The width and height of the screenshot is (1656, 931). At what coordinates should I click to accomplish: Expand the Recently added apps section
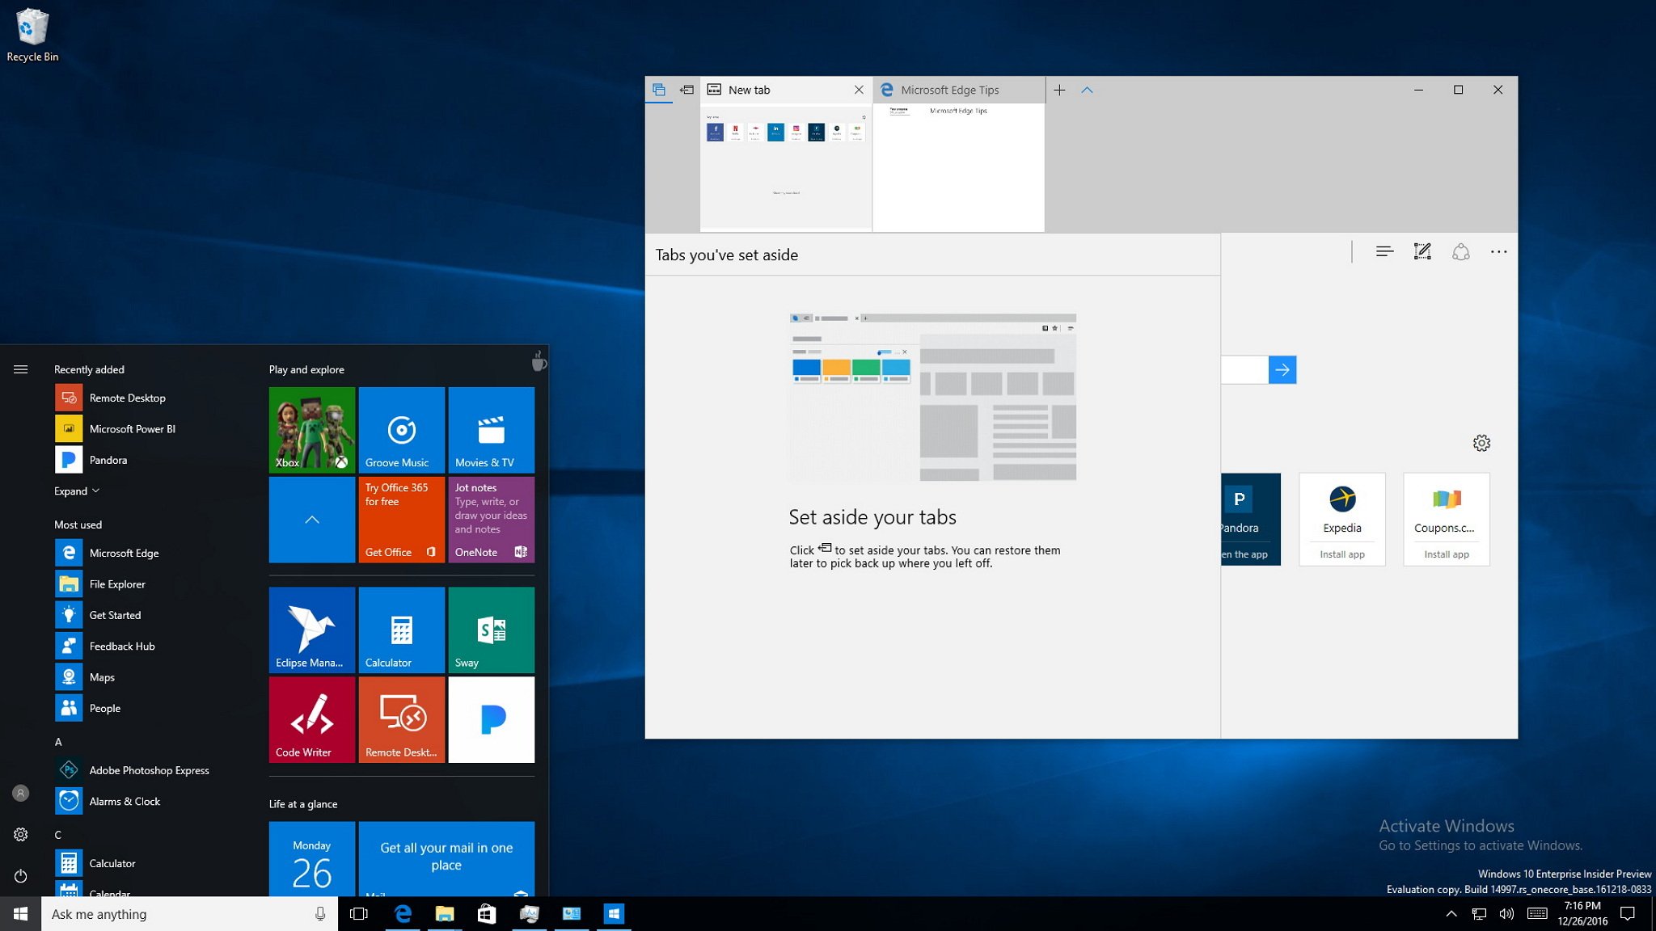pyautogui.click(x=74, y=490)
